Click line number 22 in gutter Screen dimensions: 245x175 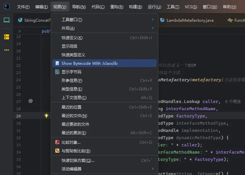[18, 65]
